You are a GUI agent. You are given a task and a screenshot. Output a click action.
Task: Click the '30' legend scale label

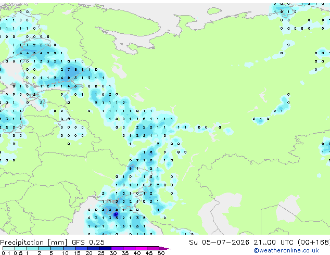click(113, 253)
